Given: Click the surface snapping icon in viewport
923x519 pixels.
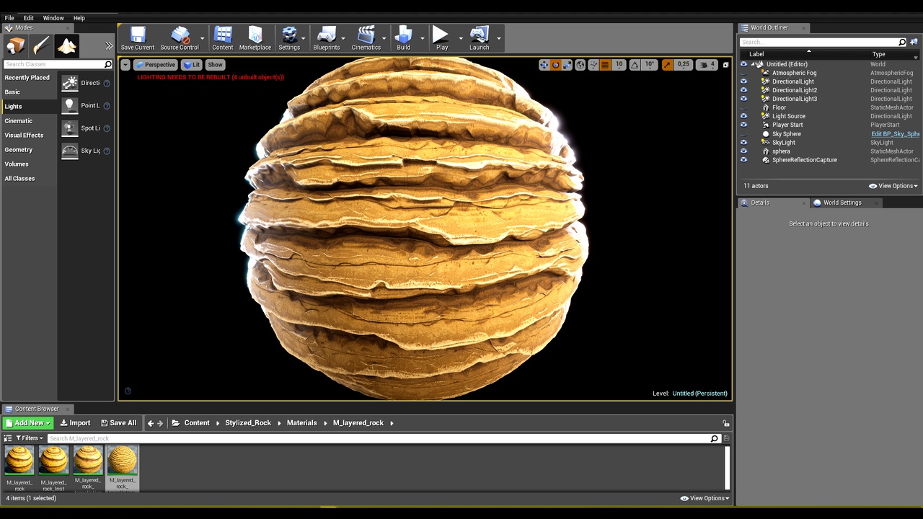Looking at the screenshot, I should [593, 65].
